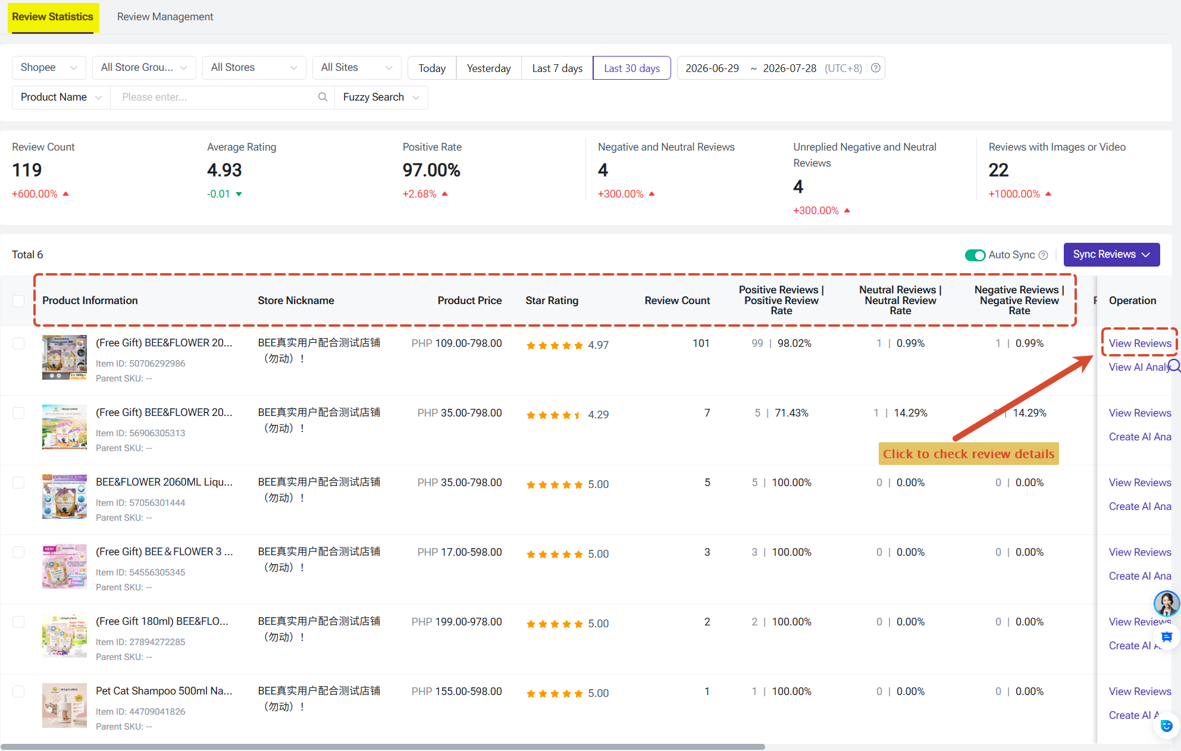The image size is (1181, 751).
Task: Click the blue message chat icon on right edge
Action: point(1167,637)
